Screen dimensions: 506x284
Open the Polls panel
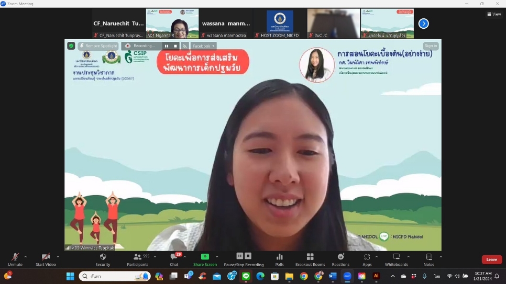click(279, 259)
